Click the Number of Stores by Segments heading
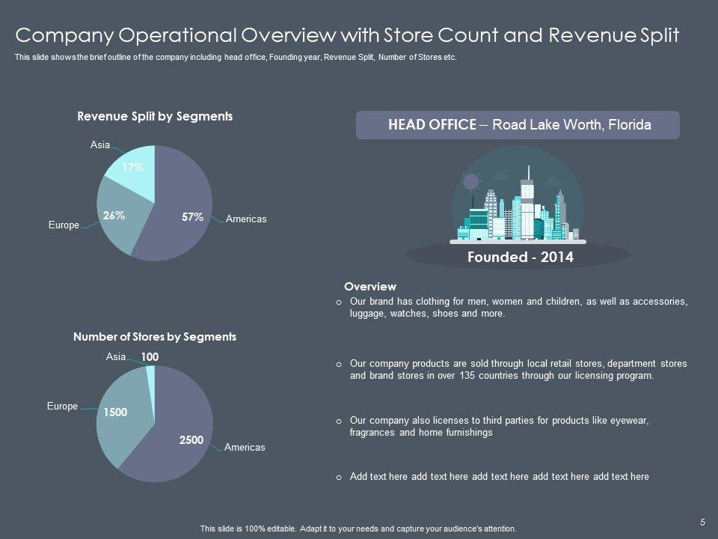 click(155, 337)
